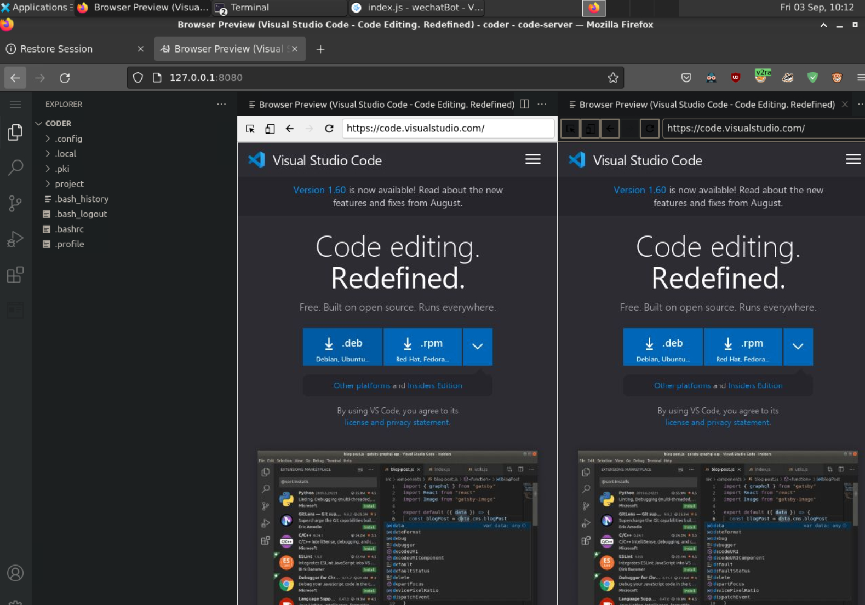Select the Restore Session Firefox tab
Screen dimensions: 865x605
tap(75, 49)
